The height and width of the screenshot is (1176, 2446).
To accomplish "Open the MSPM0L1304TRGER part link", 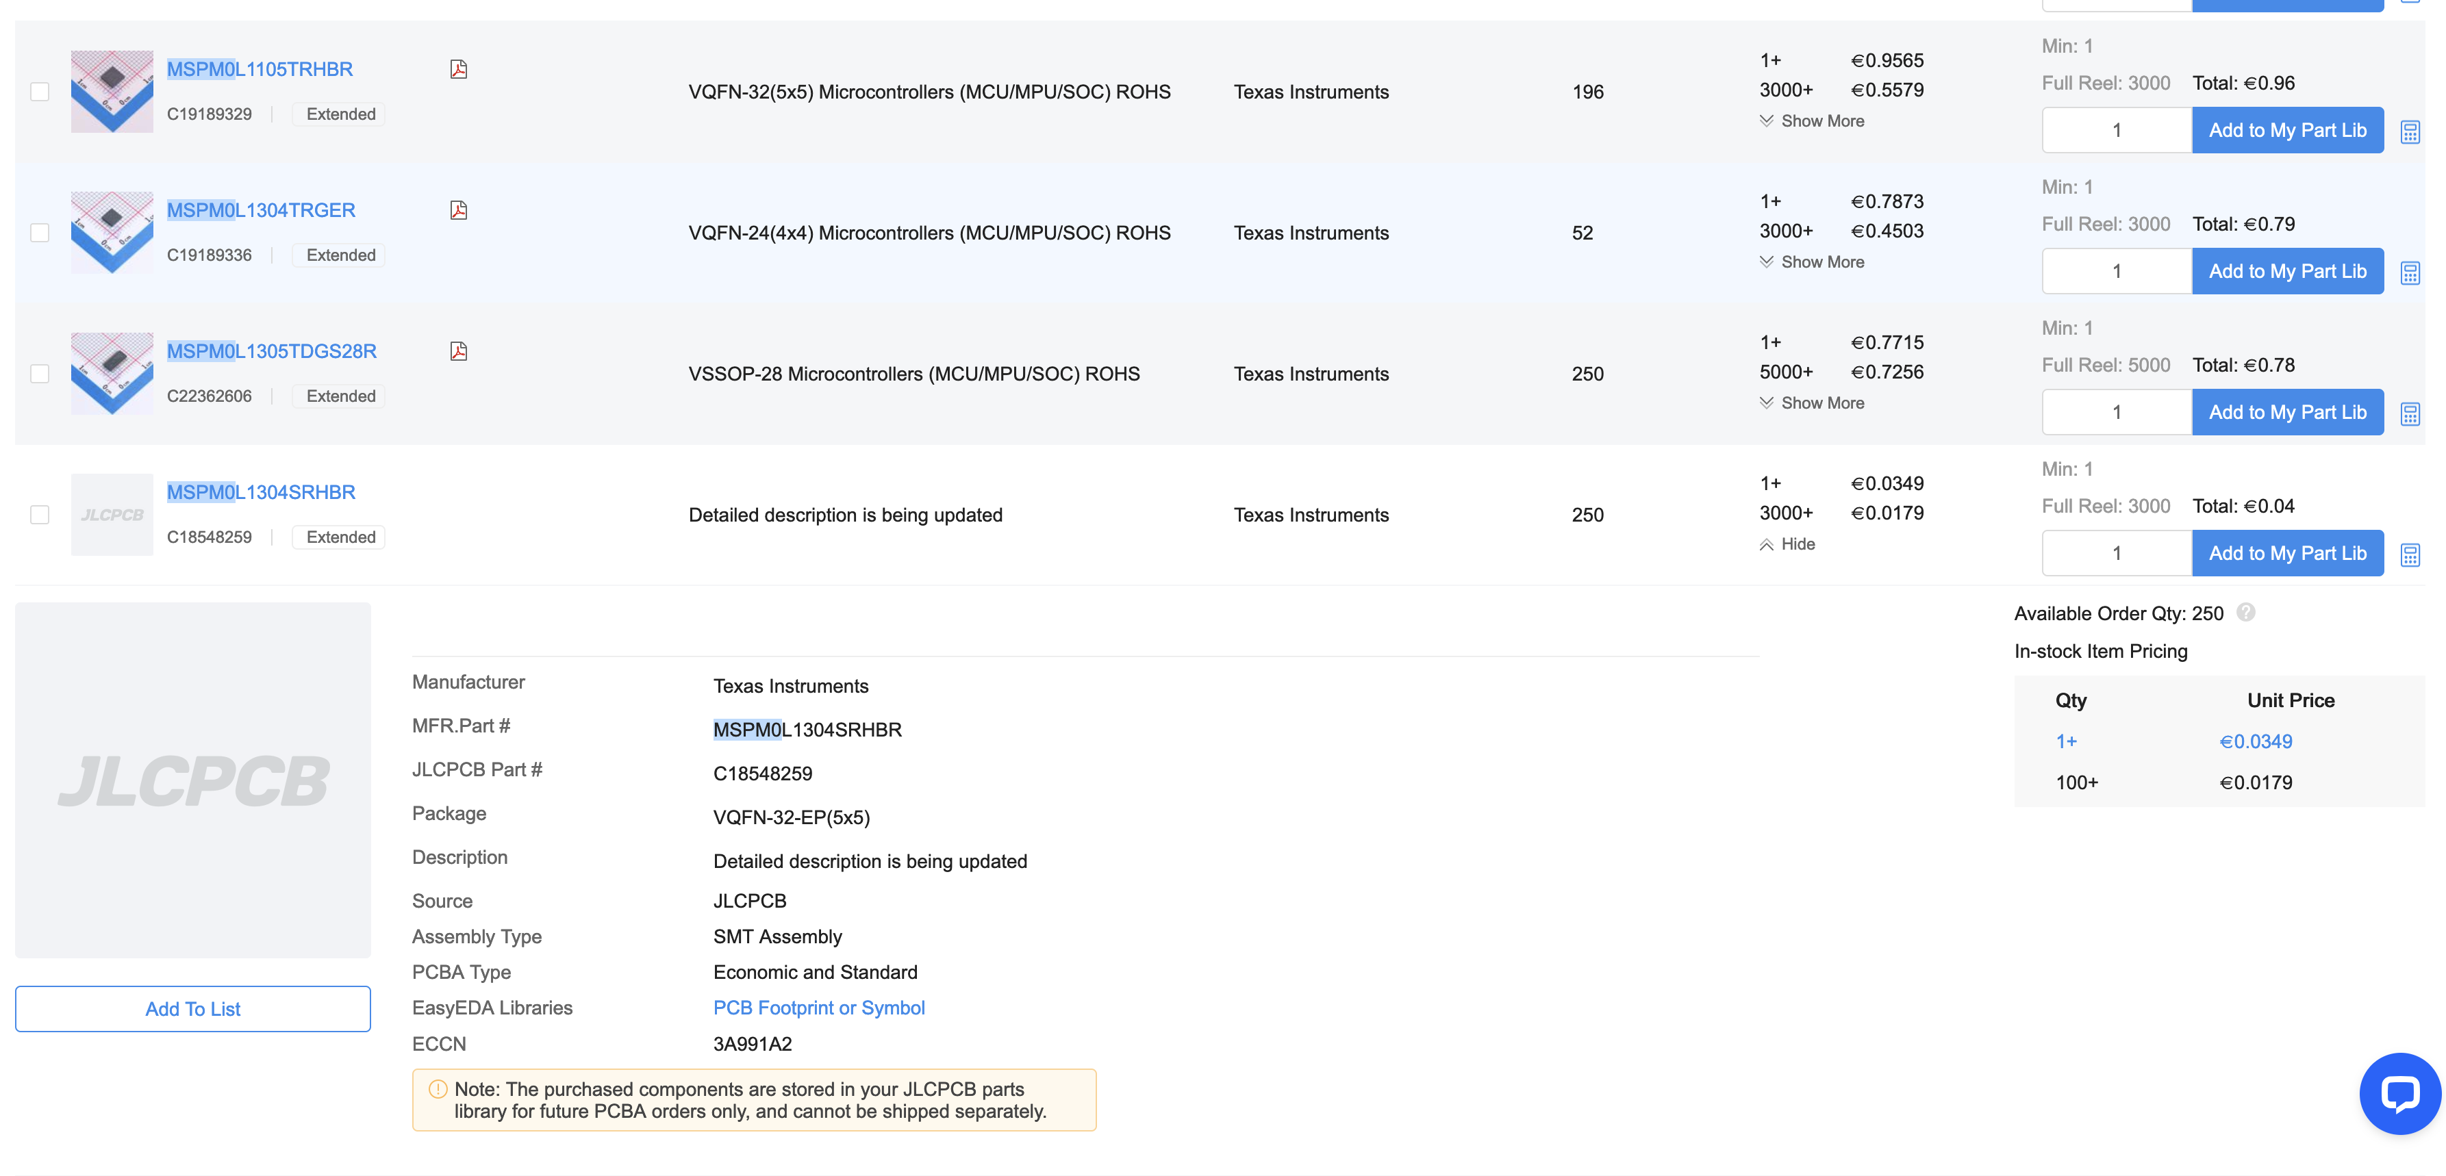I will [x=261, y=209].
